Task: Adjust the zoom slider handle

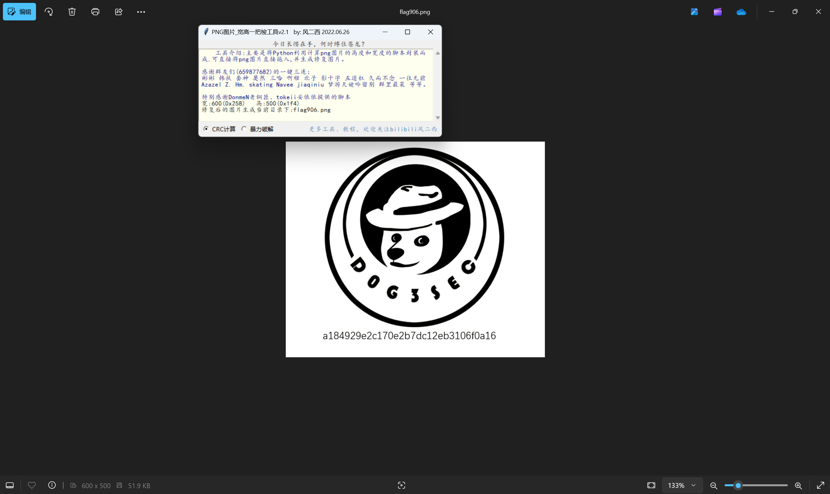Action: pos(738,485)
